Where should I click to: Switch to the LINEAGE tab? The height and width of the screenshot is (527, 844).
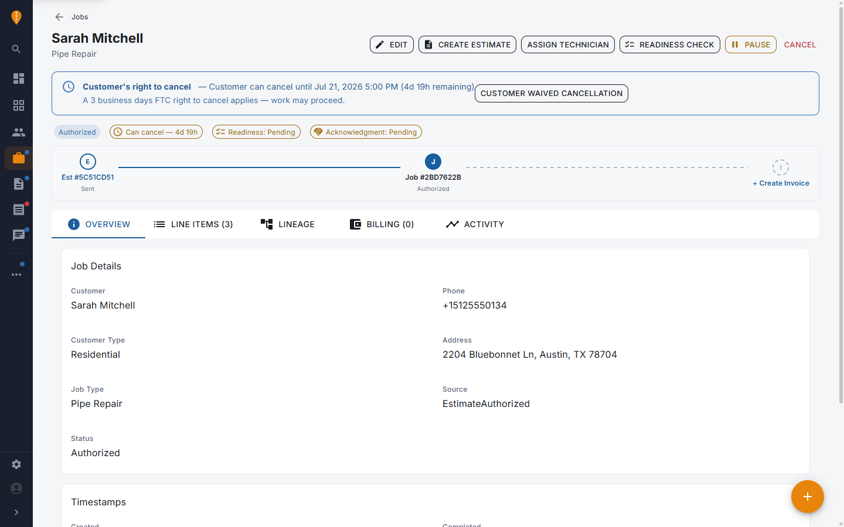288,224
